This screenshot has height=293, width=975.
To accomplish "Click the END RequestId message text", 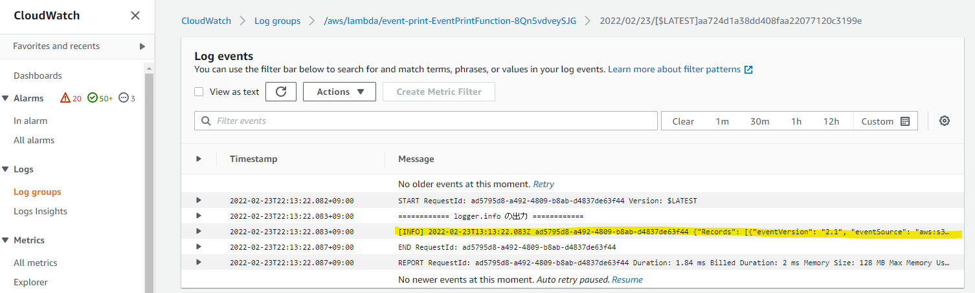I will 507,247.
